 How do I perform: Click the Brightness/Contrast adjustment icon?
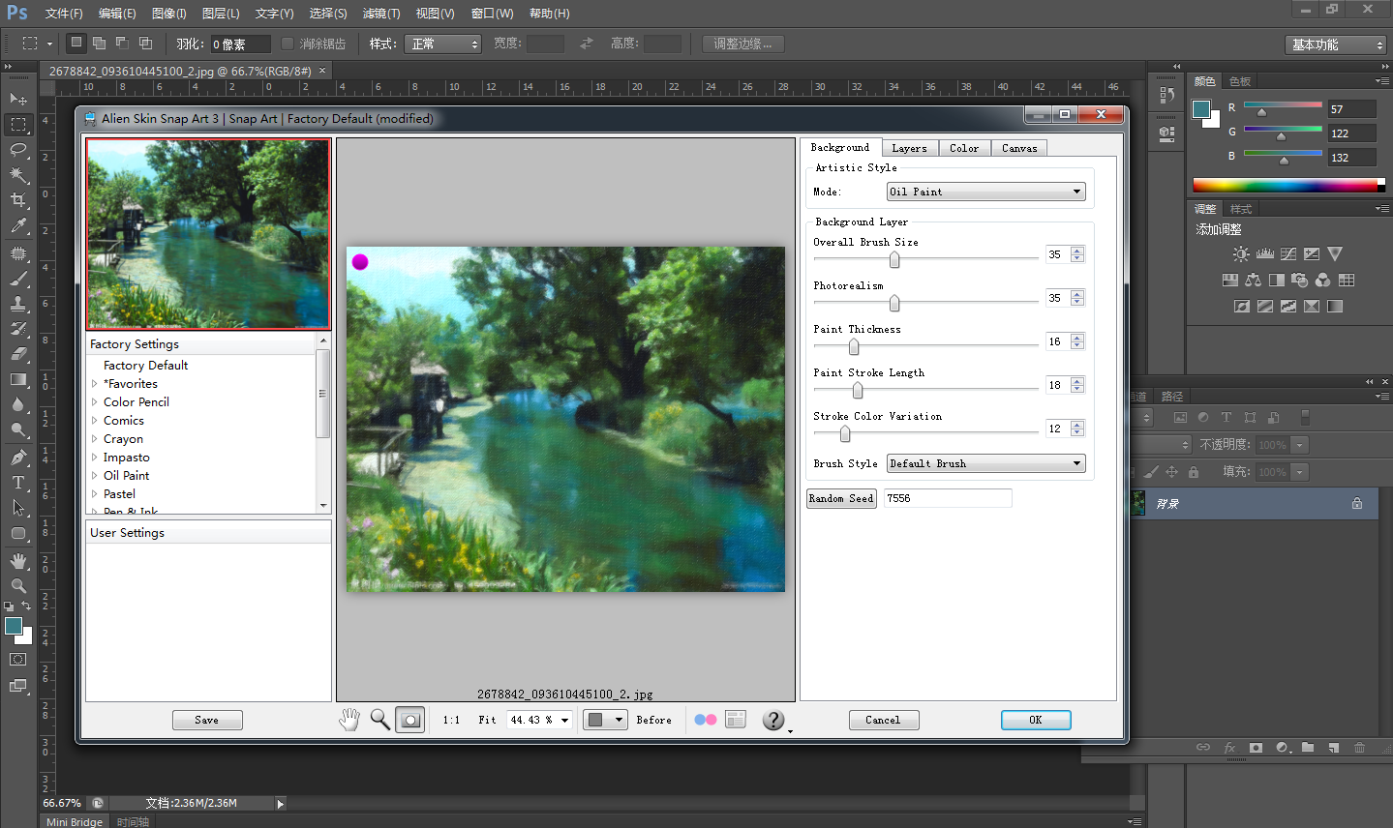tap(1241, 253)
